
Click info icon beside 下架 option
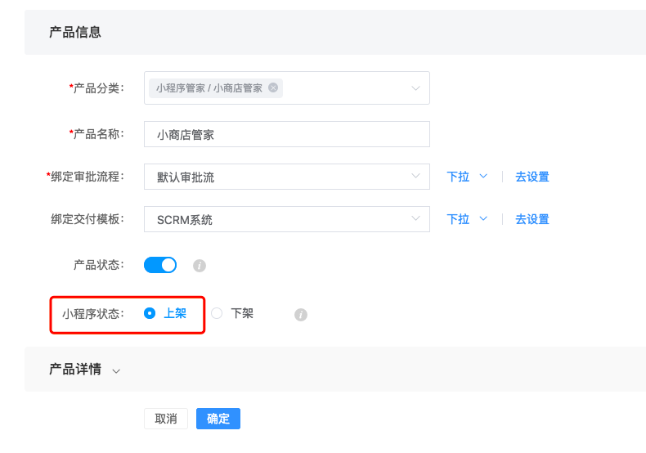click(301, 315)
